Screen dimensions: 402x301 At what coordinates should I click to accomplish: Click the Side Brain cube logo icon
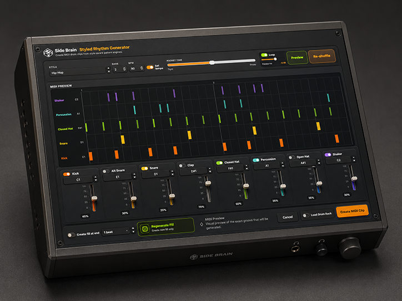[x=48, y=53]
